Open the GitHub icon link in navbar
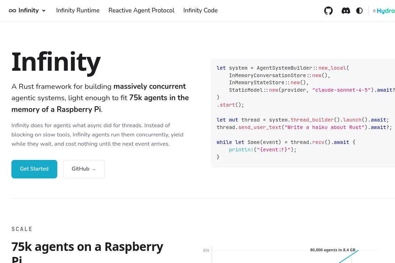 328,11
